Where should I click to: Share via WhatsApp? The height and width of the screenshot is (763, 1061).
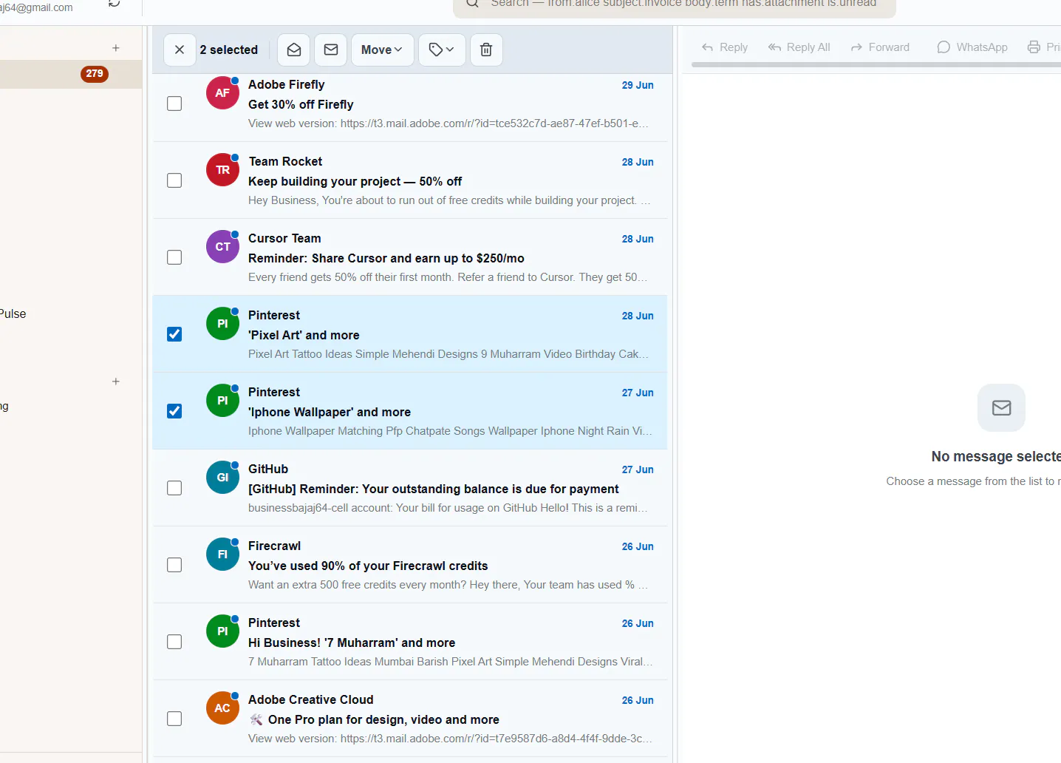[972, 47]
